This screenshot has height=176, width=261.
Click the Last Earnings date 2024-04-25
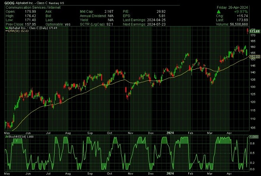click(156, 20)
